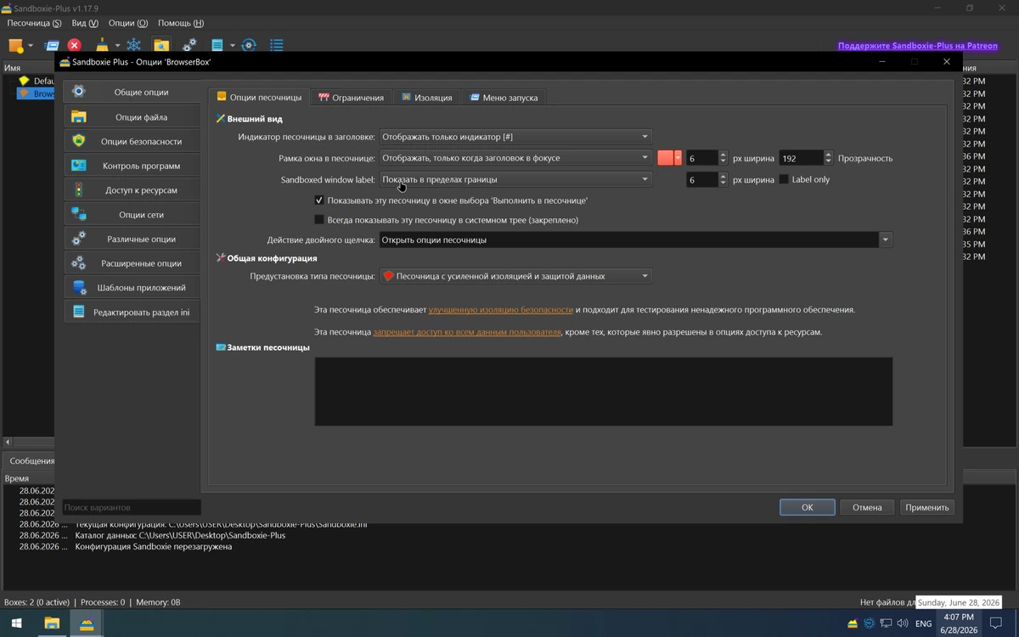Open the border color picker dropdown arrow
Viewport: 1019px width, 637px height.
click(678, 158)
